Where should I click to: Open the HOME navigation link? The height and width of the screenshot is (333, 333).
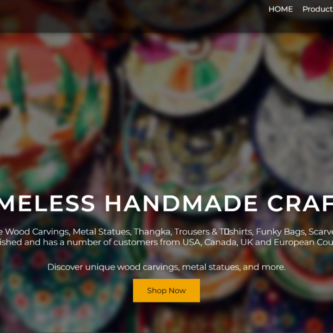pyautogui.click(x=281, y=9)
